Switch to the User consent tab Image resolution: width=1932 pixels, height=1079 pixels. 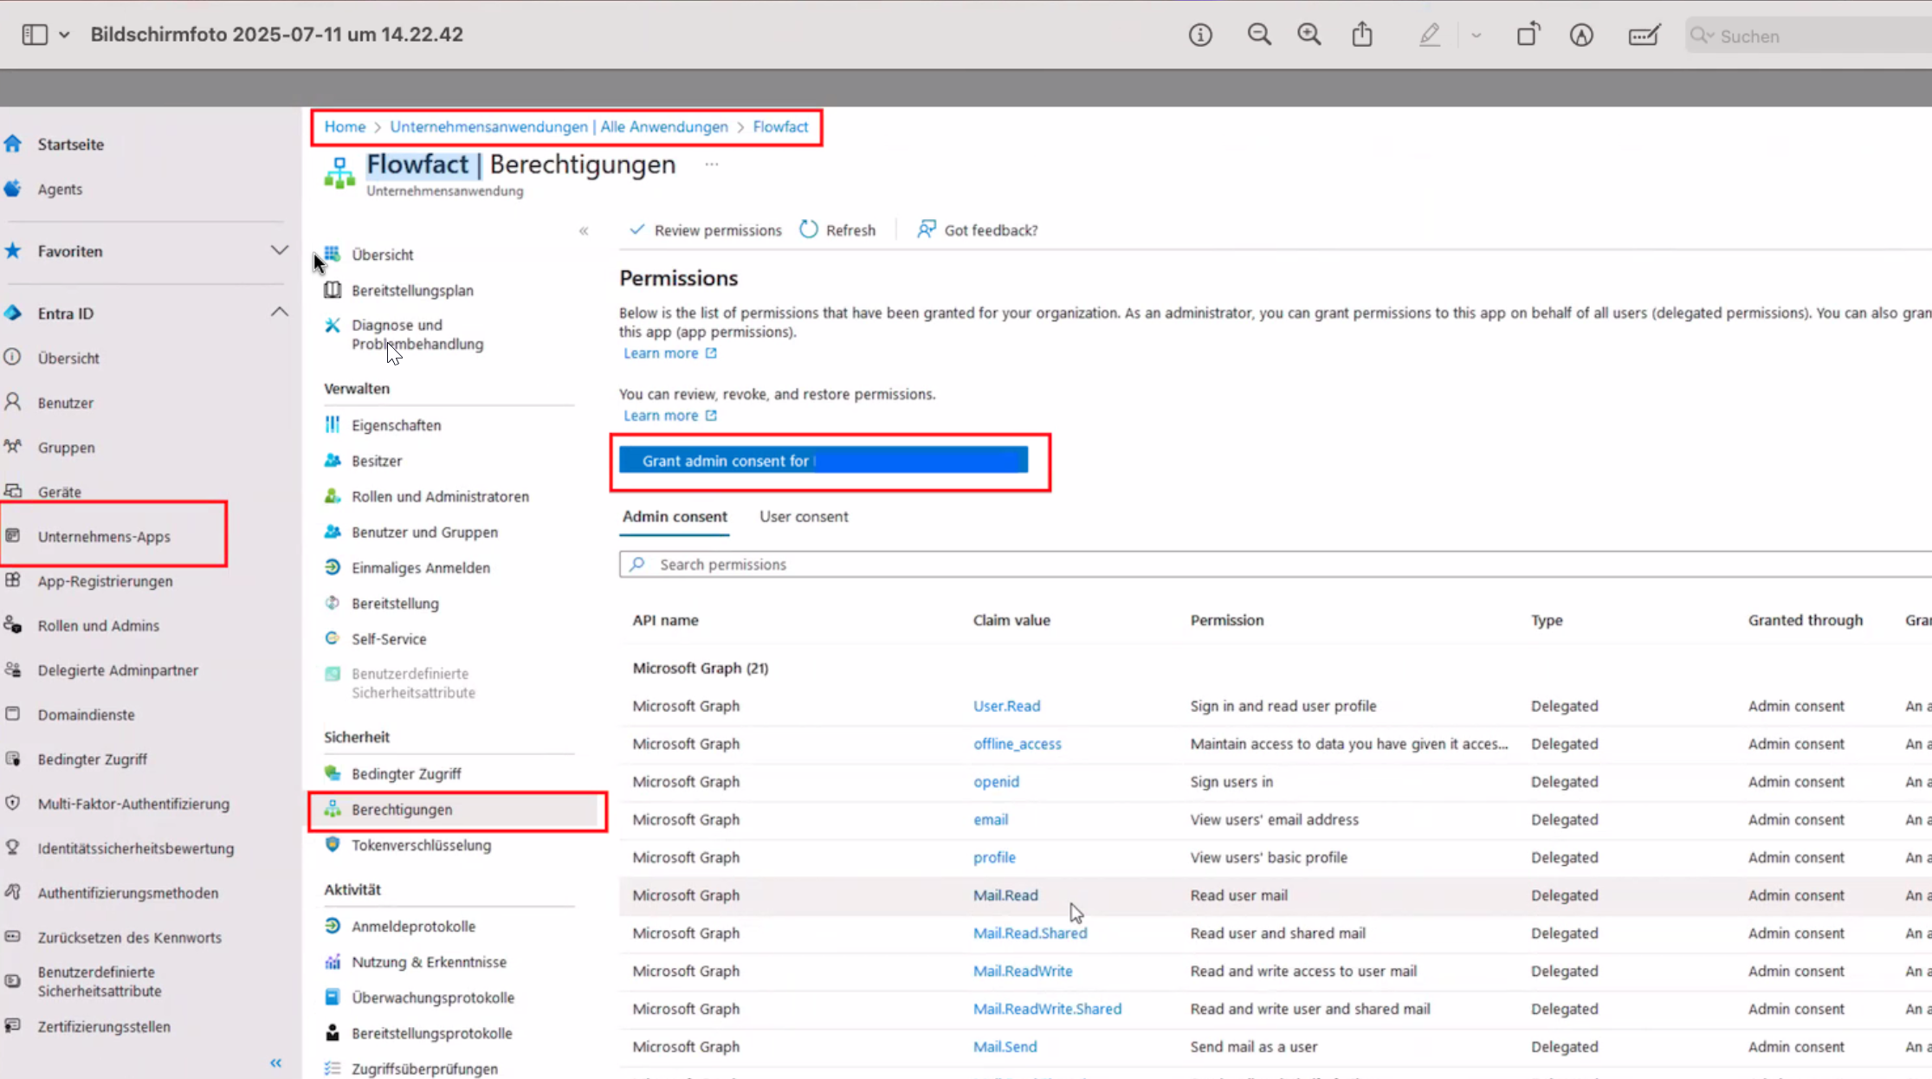pyautogui.click(x=804, y=516)
